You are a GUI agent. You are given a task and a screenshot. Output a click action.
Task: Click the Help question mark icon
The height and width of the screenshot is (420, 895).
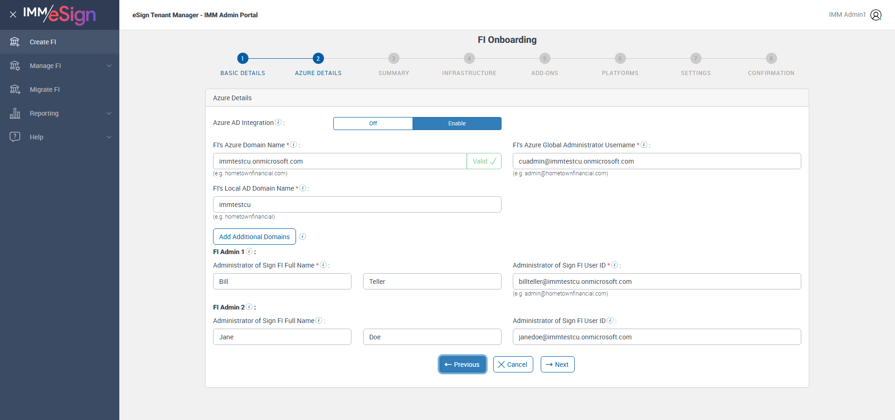pyautogui.click(x=15, y=137)
